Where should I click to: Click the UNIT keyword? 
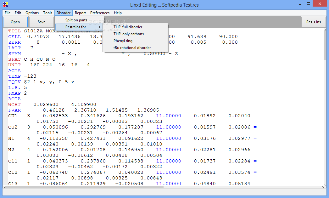pos(14,65)
